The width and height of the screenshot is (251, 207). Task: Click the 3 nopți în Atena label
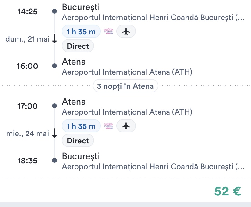(125, 86)
